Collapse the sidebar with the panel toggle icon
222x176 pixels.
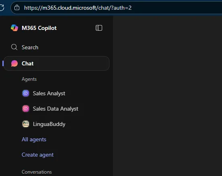99,28
